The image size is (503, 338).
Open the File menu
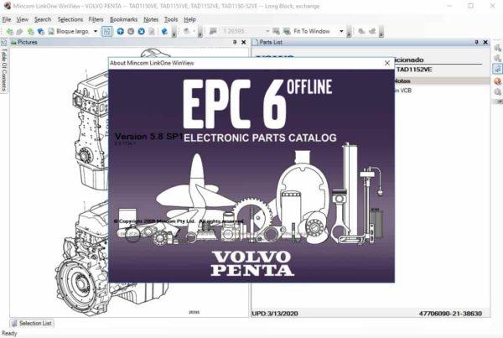click(7, 19)
